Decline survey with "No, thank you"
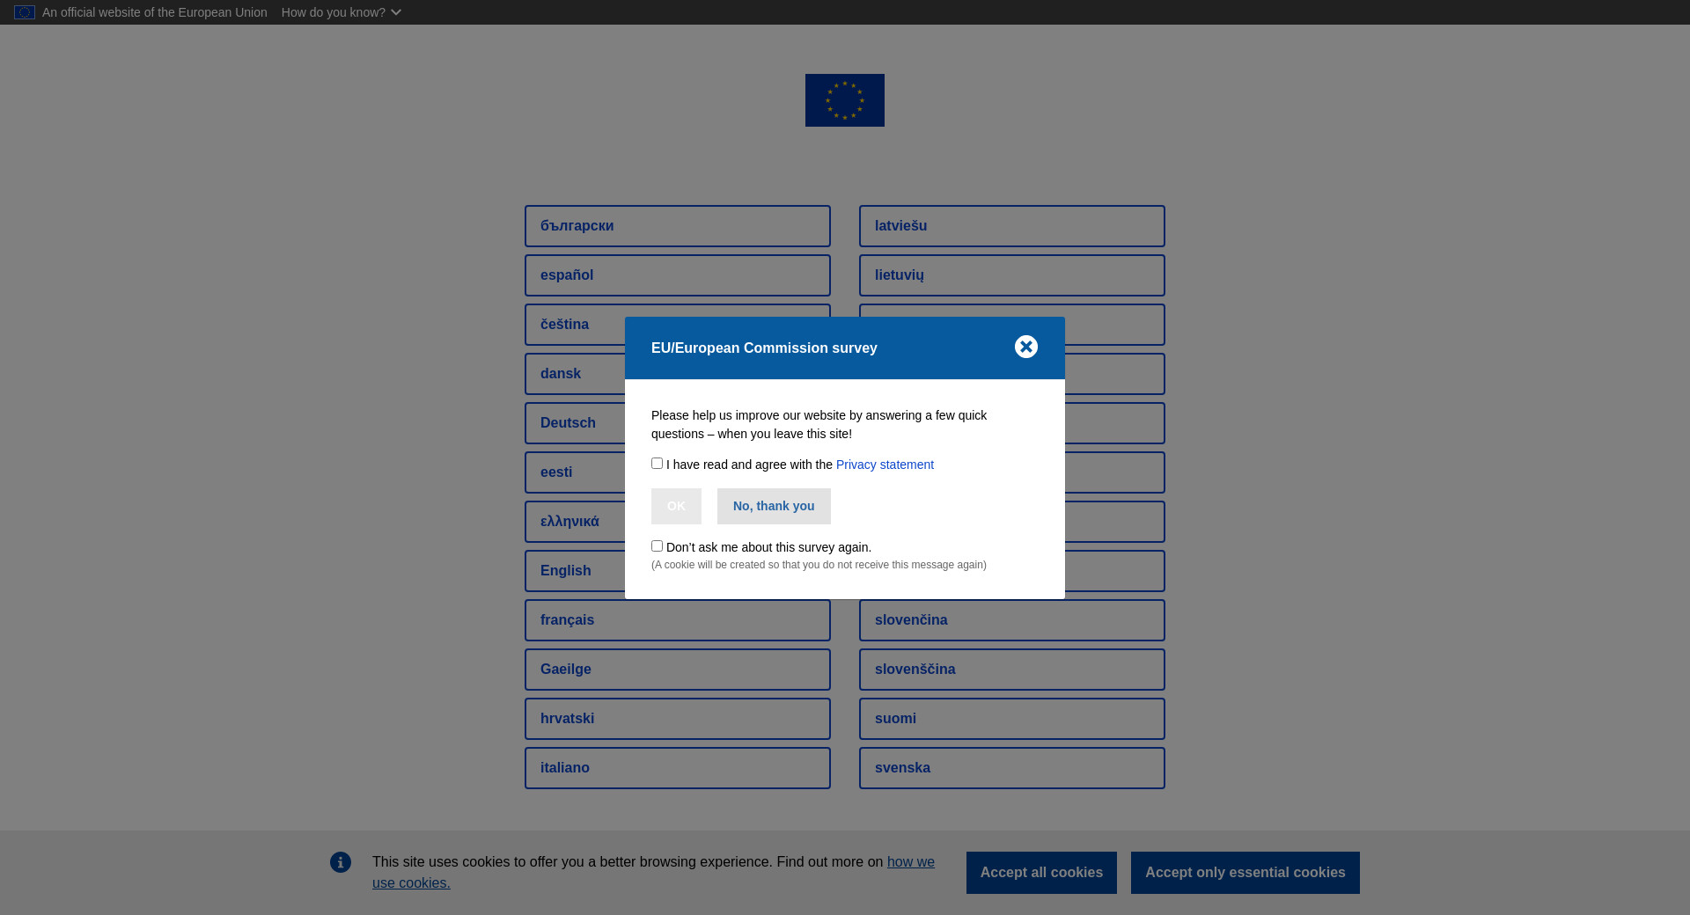The width and height of the screenshot is (1690, 915). point(773,506)
